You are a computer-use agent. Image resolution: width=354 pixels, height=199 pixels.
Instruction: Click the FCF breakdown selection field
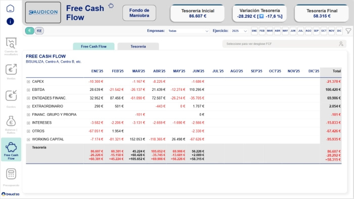pyautogui.click(x=284, y=44)
